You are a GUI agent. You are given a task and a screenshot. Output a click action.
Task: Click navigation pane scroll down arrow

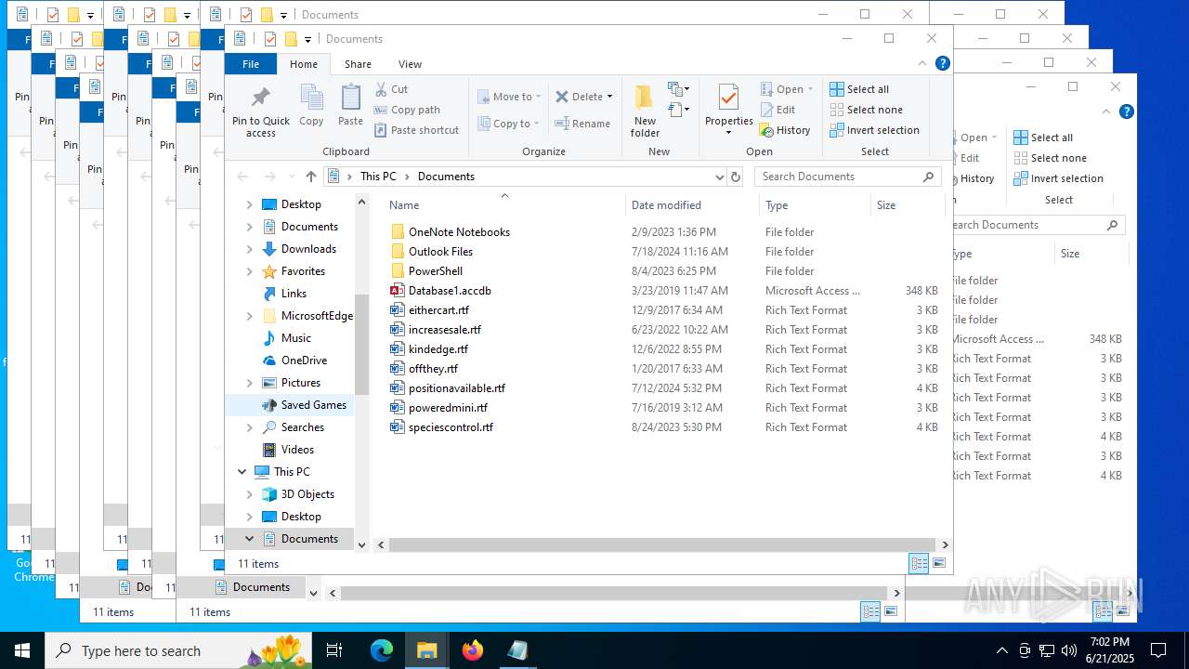(x=362, y=545)
